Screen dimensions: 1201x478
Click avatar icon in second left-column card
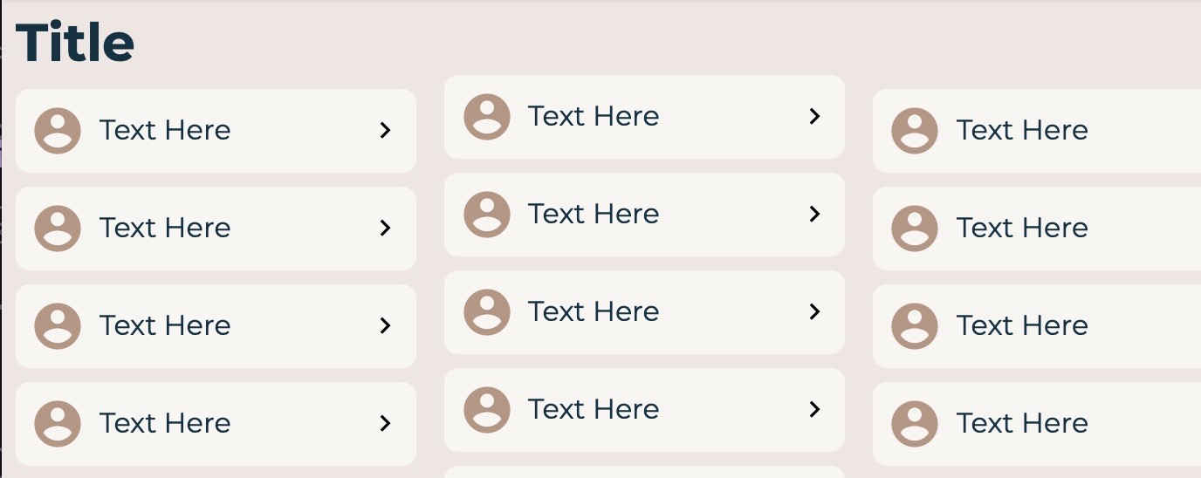point(58,229)
